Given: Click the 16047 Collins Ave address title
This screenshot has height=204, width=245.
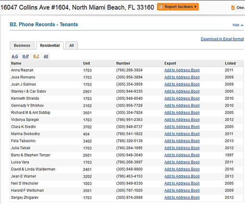Looking at the screenshot, I should [77, 7].
